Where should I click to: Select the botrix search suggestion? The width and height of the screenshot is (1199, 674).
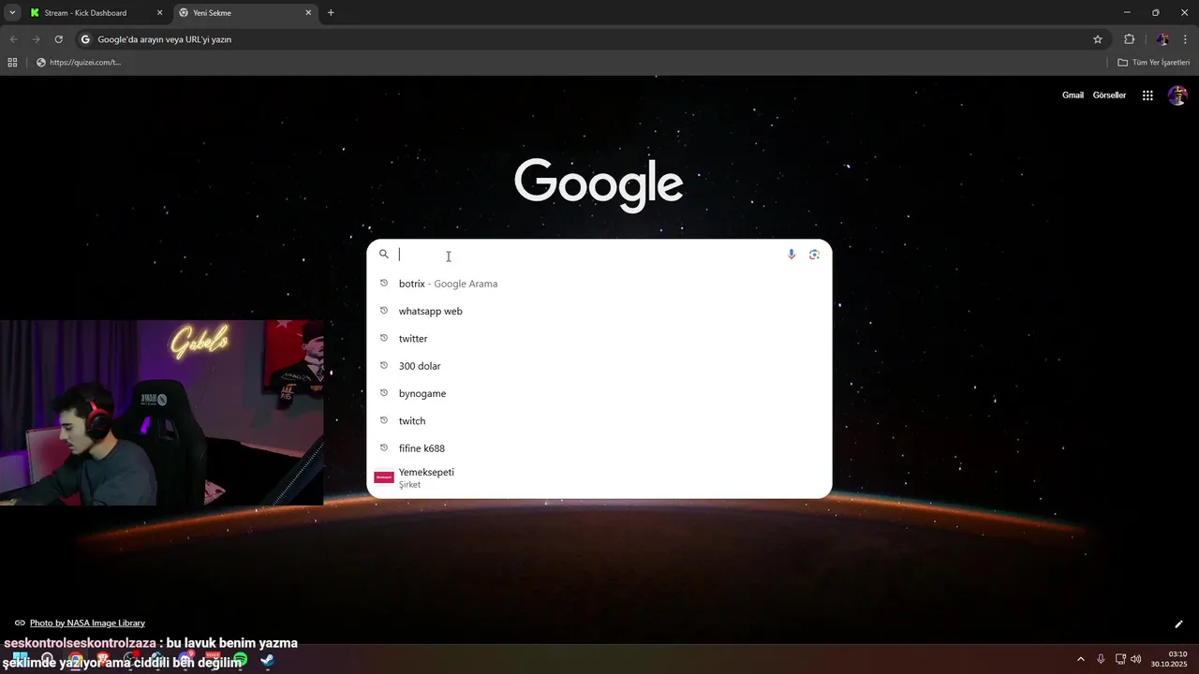(x=599, y=284)
